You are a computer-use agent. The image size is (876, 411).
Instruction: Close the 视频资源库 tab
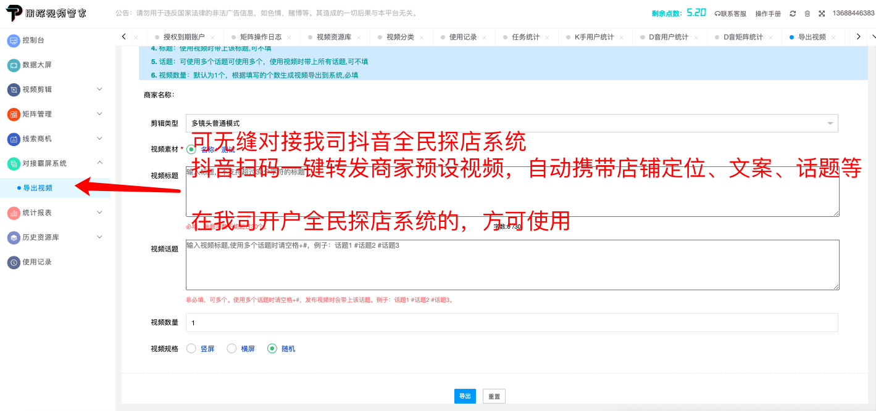point(359,38)
